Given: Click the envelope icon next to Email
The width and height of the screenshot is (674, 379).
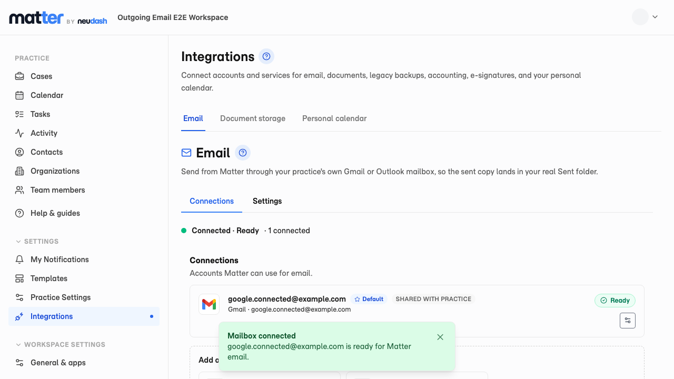Looking at the screenshot, I should point(186,153).
